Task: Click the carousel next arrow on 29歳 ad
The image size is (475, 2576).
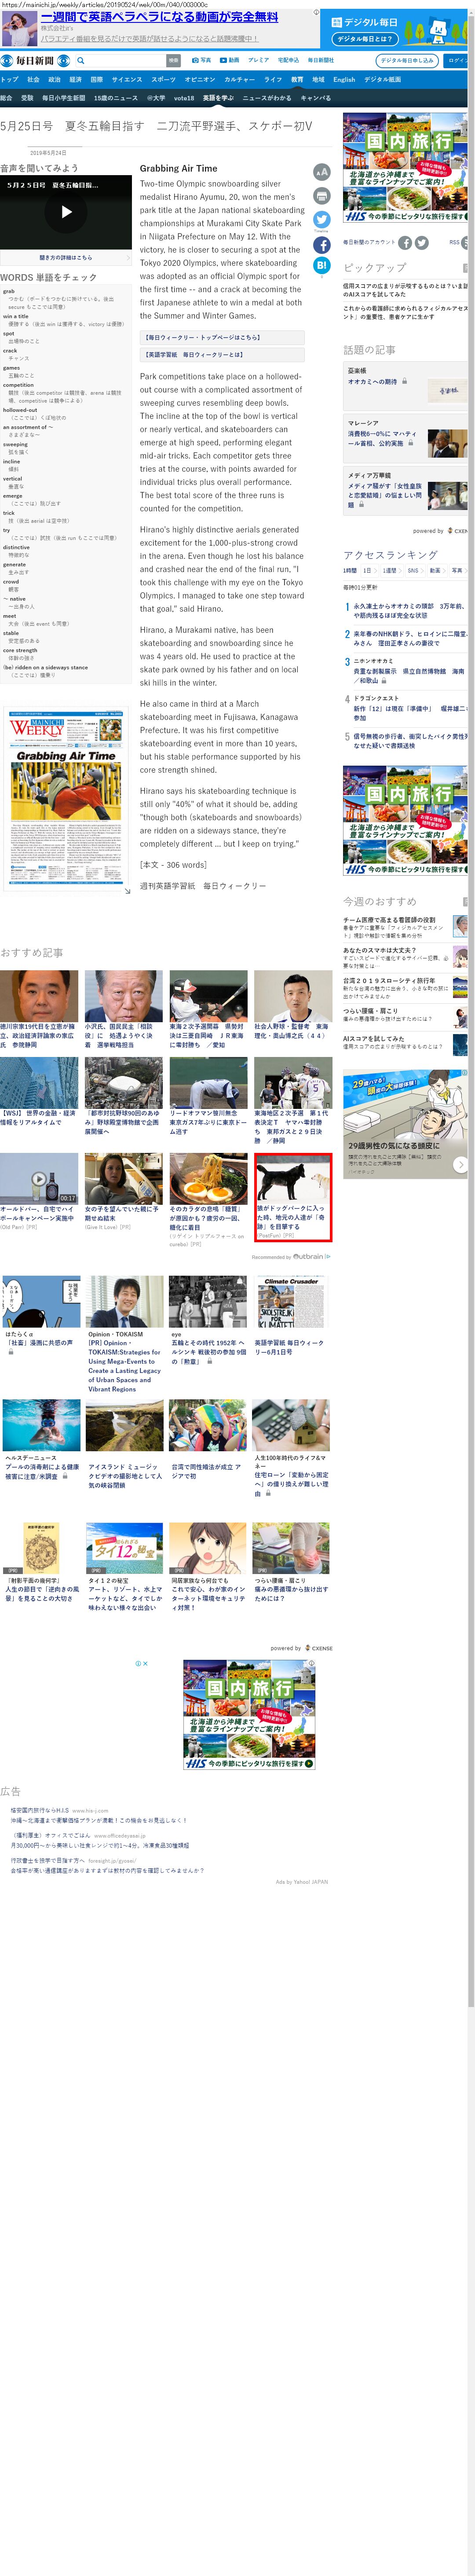Action: (460, 1165)
